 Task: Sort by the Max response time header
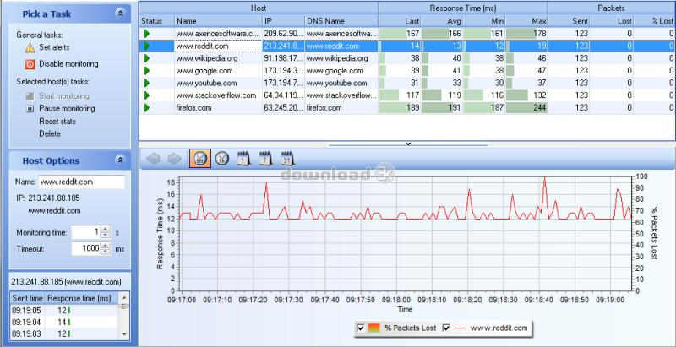coord(526,21)
